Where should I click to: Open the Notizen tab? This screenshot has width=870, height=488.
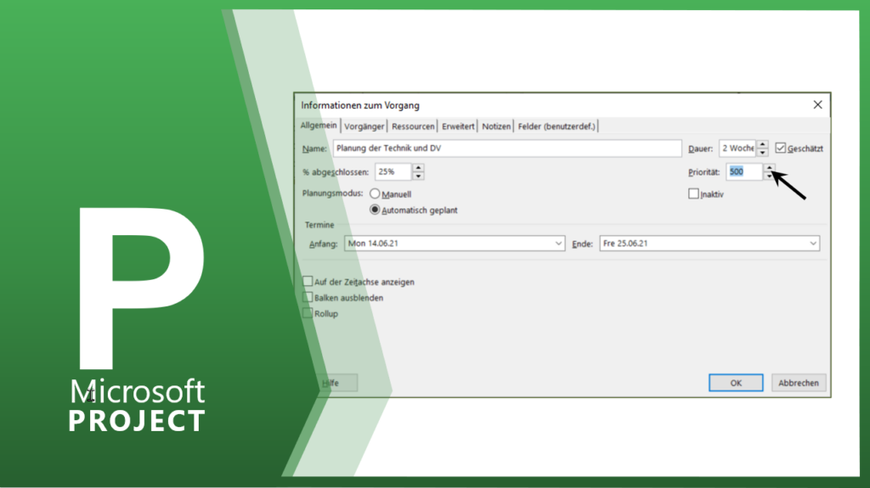pos(496,126)
